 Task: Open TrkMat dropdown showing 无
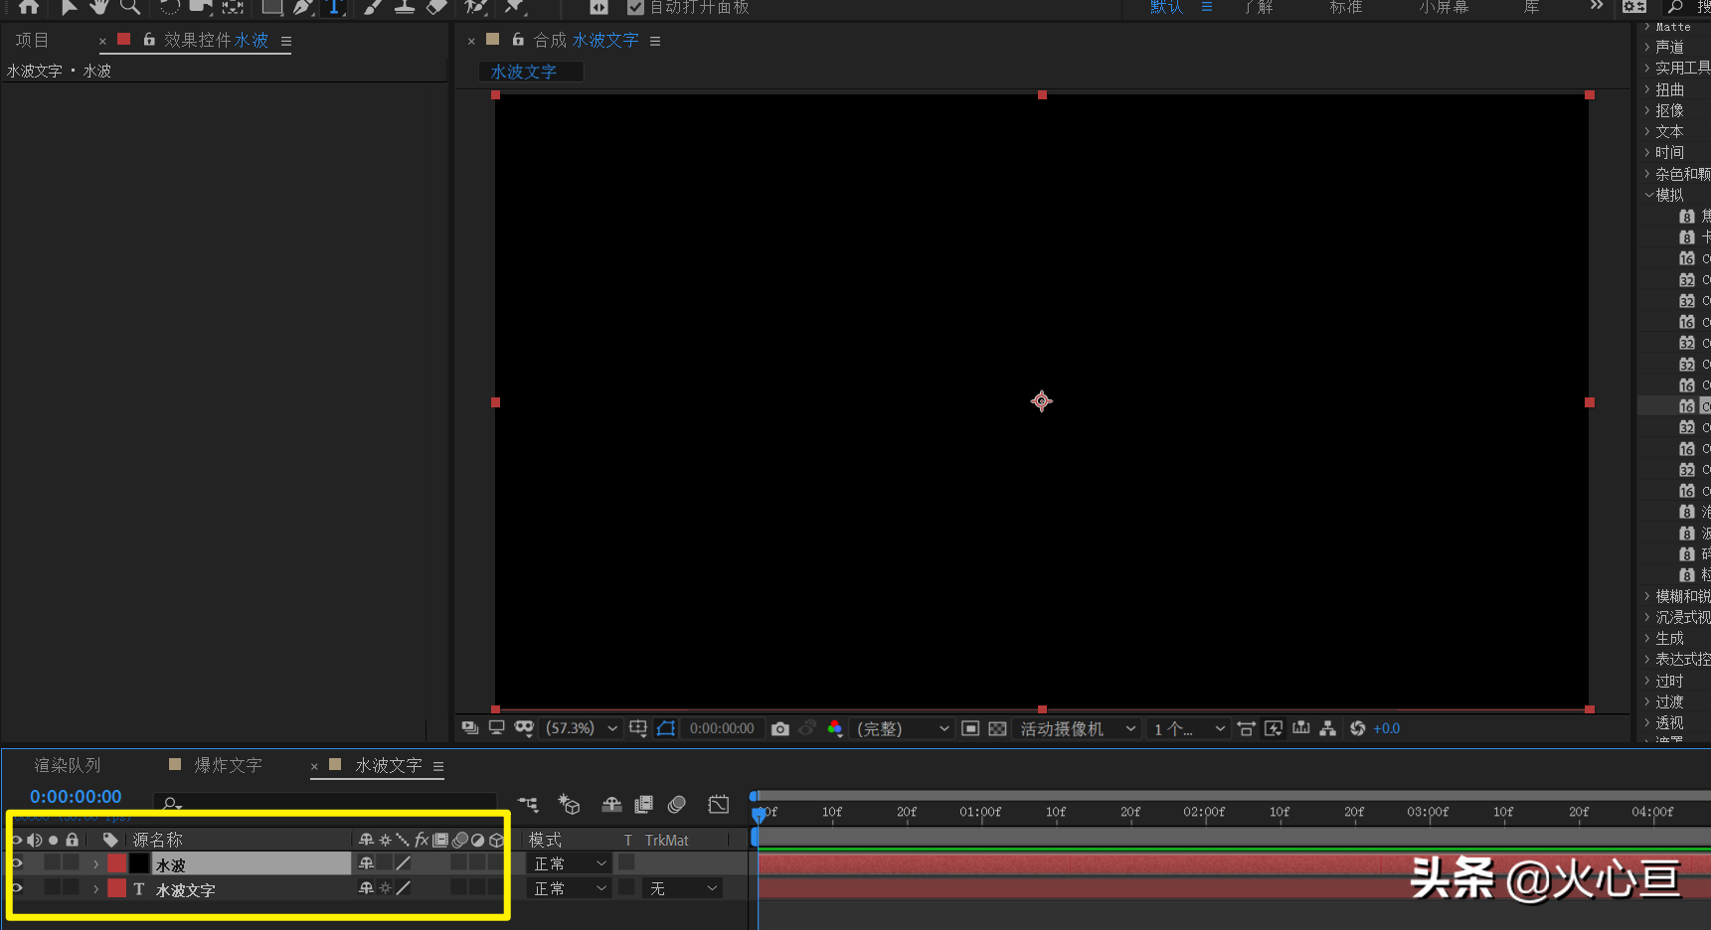click(x=683, y=888)
